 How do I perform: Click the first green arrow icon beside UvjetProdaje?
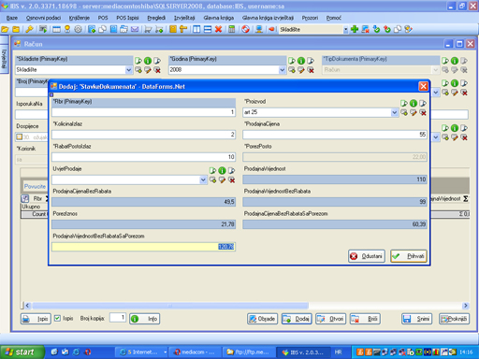(212, 170)
